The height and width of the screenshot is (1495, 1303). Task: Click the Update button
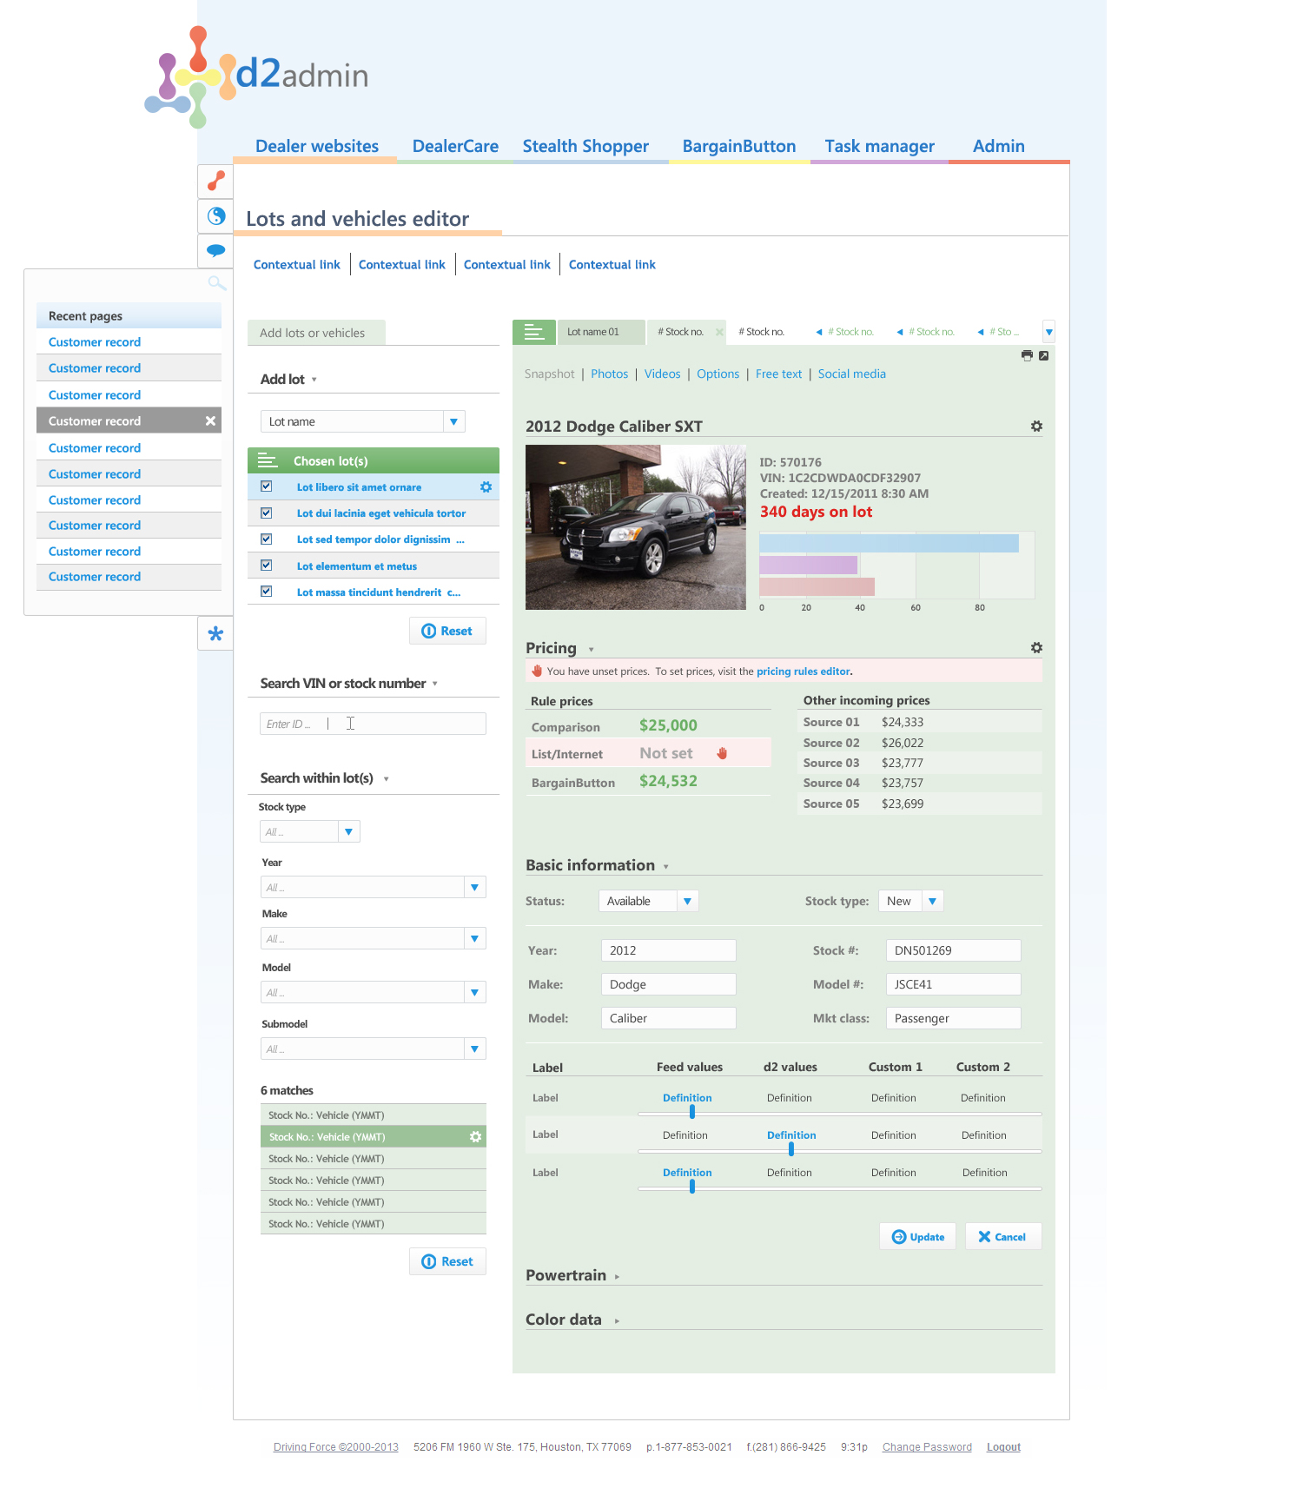pyautogui.click(x=917, y=1236)
